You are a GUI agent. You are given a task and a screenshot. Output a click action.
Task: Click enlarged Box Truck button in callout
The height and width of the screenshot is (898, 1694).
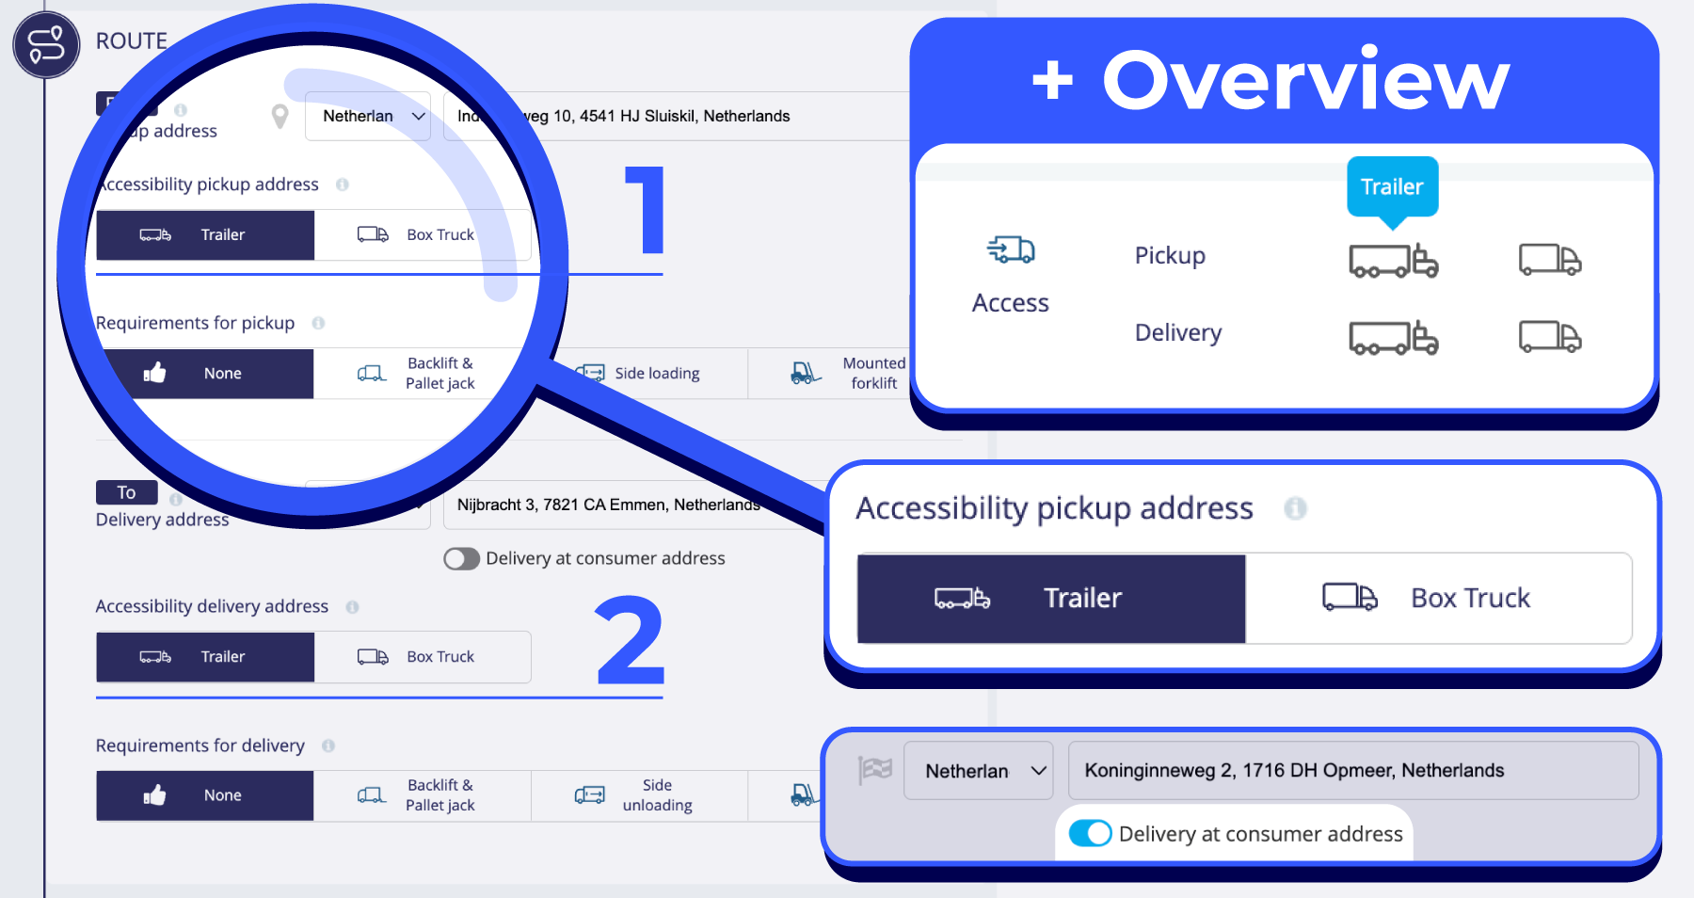(1439, 599)
